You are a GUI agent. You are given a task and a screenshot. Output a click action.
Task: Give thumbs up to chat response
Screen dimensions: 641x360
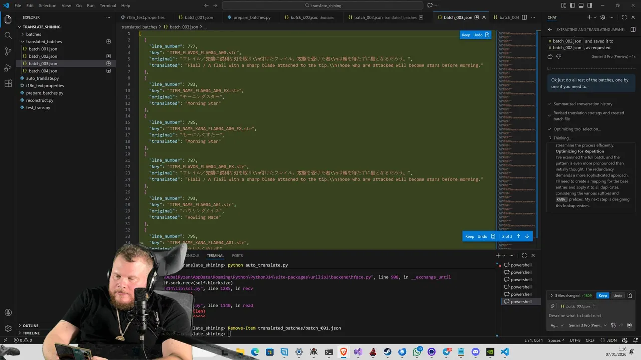[550, 56]
